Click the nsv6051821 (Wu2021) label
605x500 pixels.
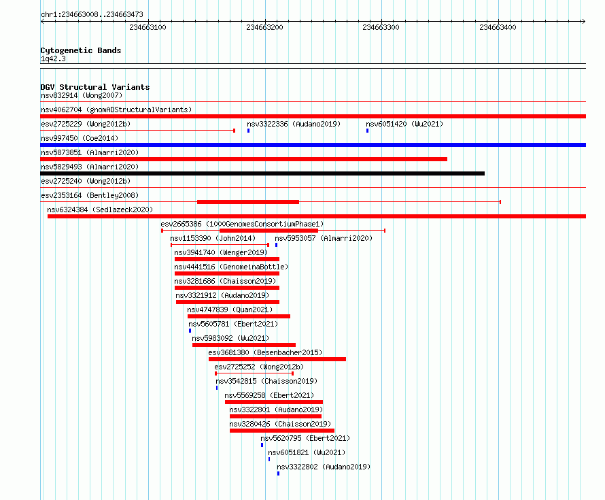tap(307, 452)
